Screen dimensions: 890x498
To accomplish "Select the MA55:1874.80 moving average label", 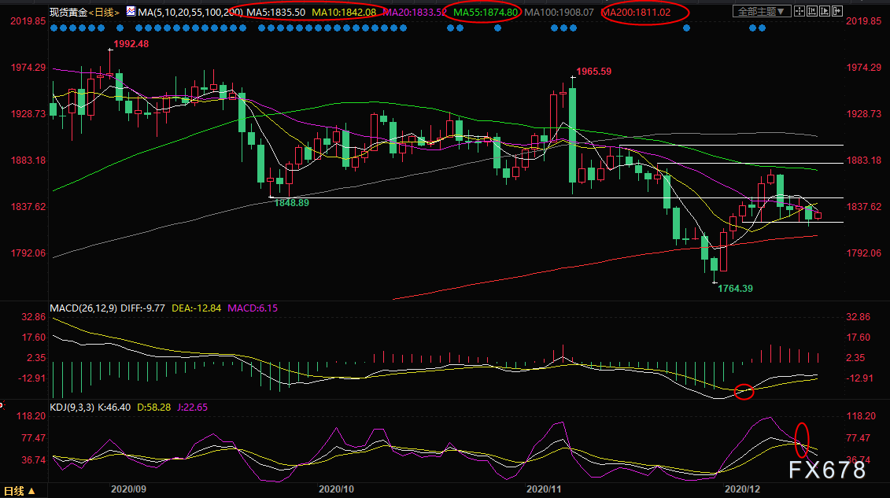I will click(x=486, y=13).
